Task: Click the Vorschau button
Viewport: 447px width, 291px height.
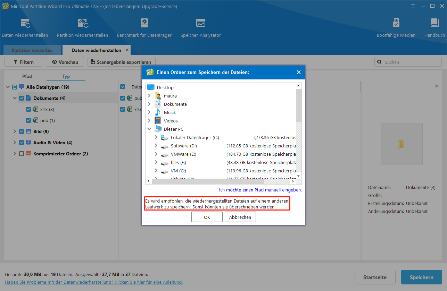Action: coord(65,62)
